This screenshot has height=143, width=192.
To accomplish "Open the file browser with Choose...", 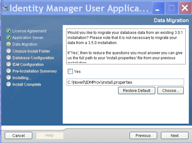I will click(x=170, y=91).
